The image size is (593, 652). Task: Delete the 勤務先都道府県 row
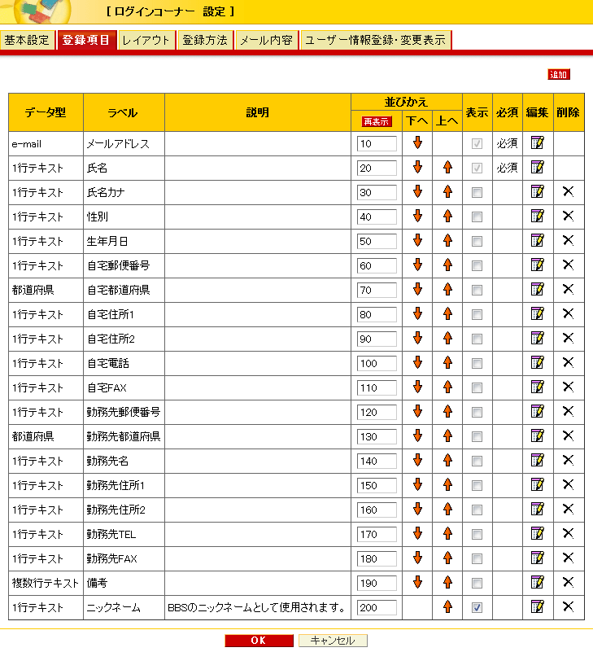point(568,435)
